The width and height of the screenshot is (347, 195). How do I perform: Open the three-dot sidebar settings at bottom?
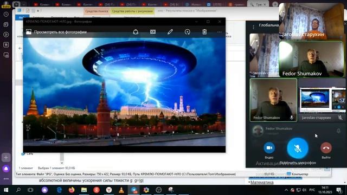(x=6, y=179)
